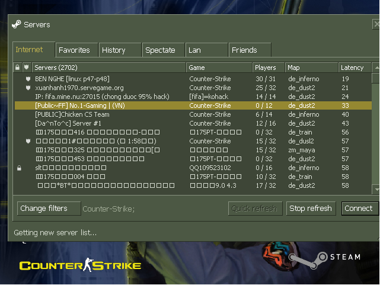Close the Servers window
This screenshot has height=285, width=380.
click(376, 24)
